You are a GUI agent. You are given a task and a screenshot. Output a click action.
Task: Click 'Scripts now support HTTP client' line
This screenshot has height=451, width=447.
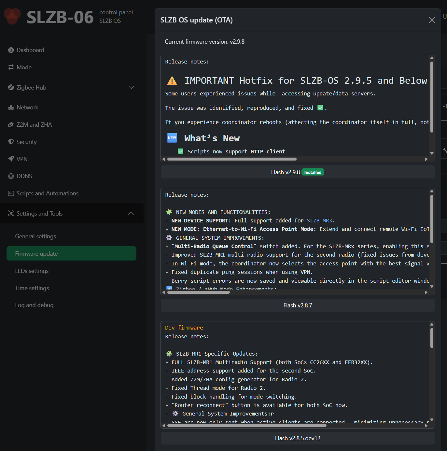pos(236,151)
